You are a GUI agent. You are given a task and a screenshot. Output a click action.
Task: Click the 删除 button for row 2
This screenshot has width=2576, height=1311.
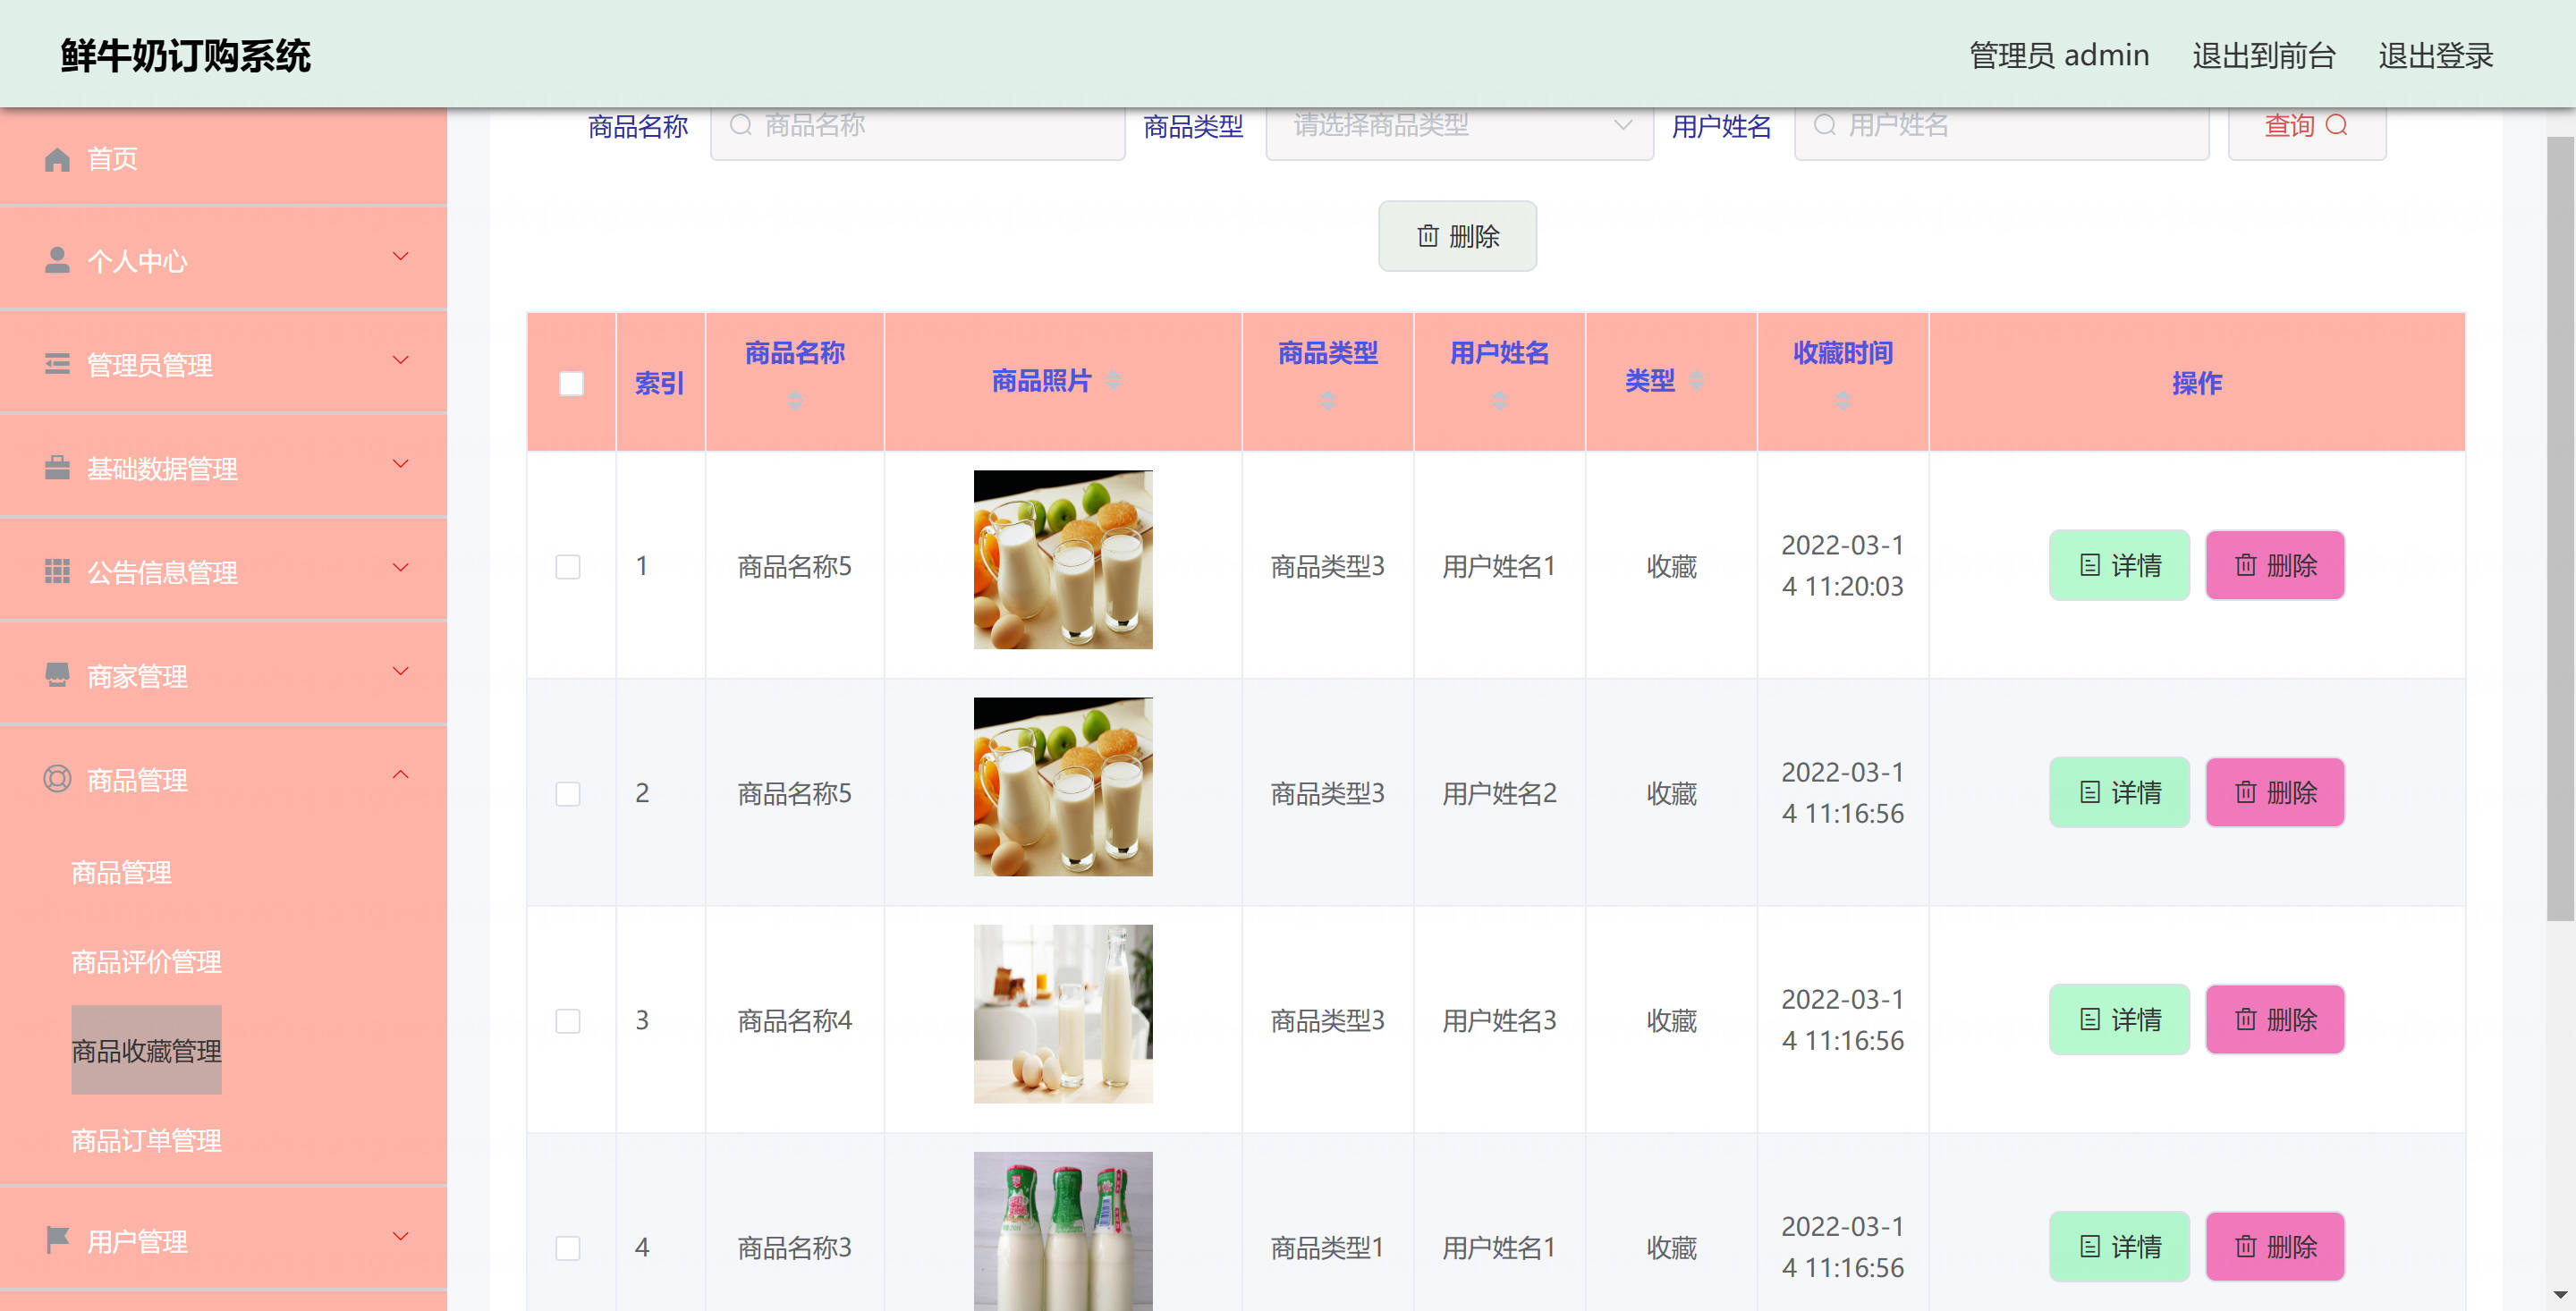coord(2275,792)
